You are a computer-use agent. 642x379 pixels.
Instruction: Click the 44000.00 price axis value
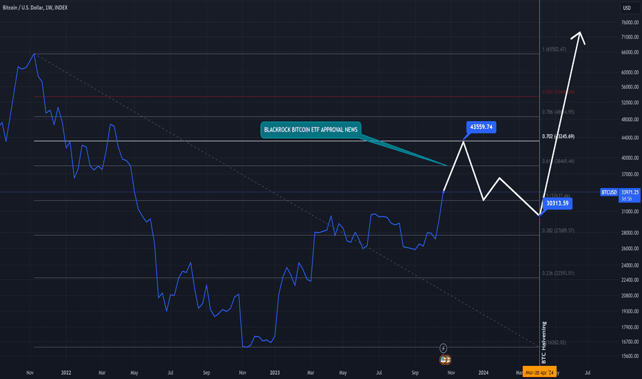(630, 138)
